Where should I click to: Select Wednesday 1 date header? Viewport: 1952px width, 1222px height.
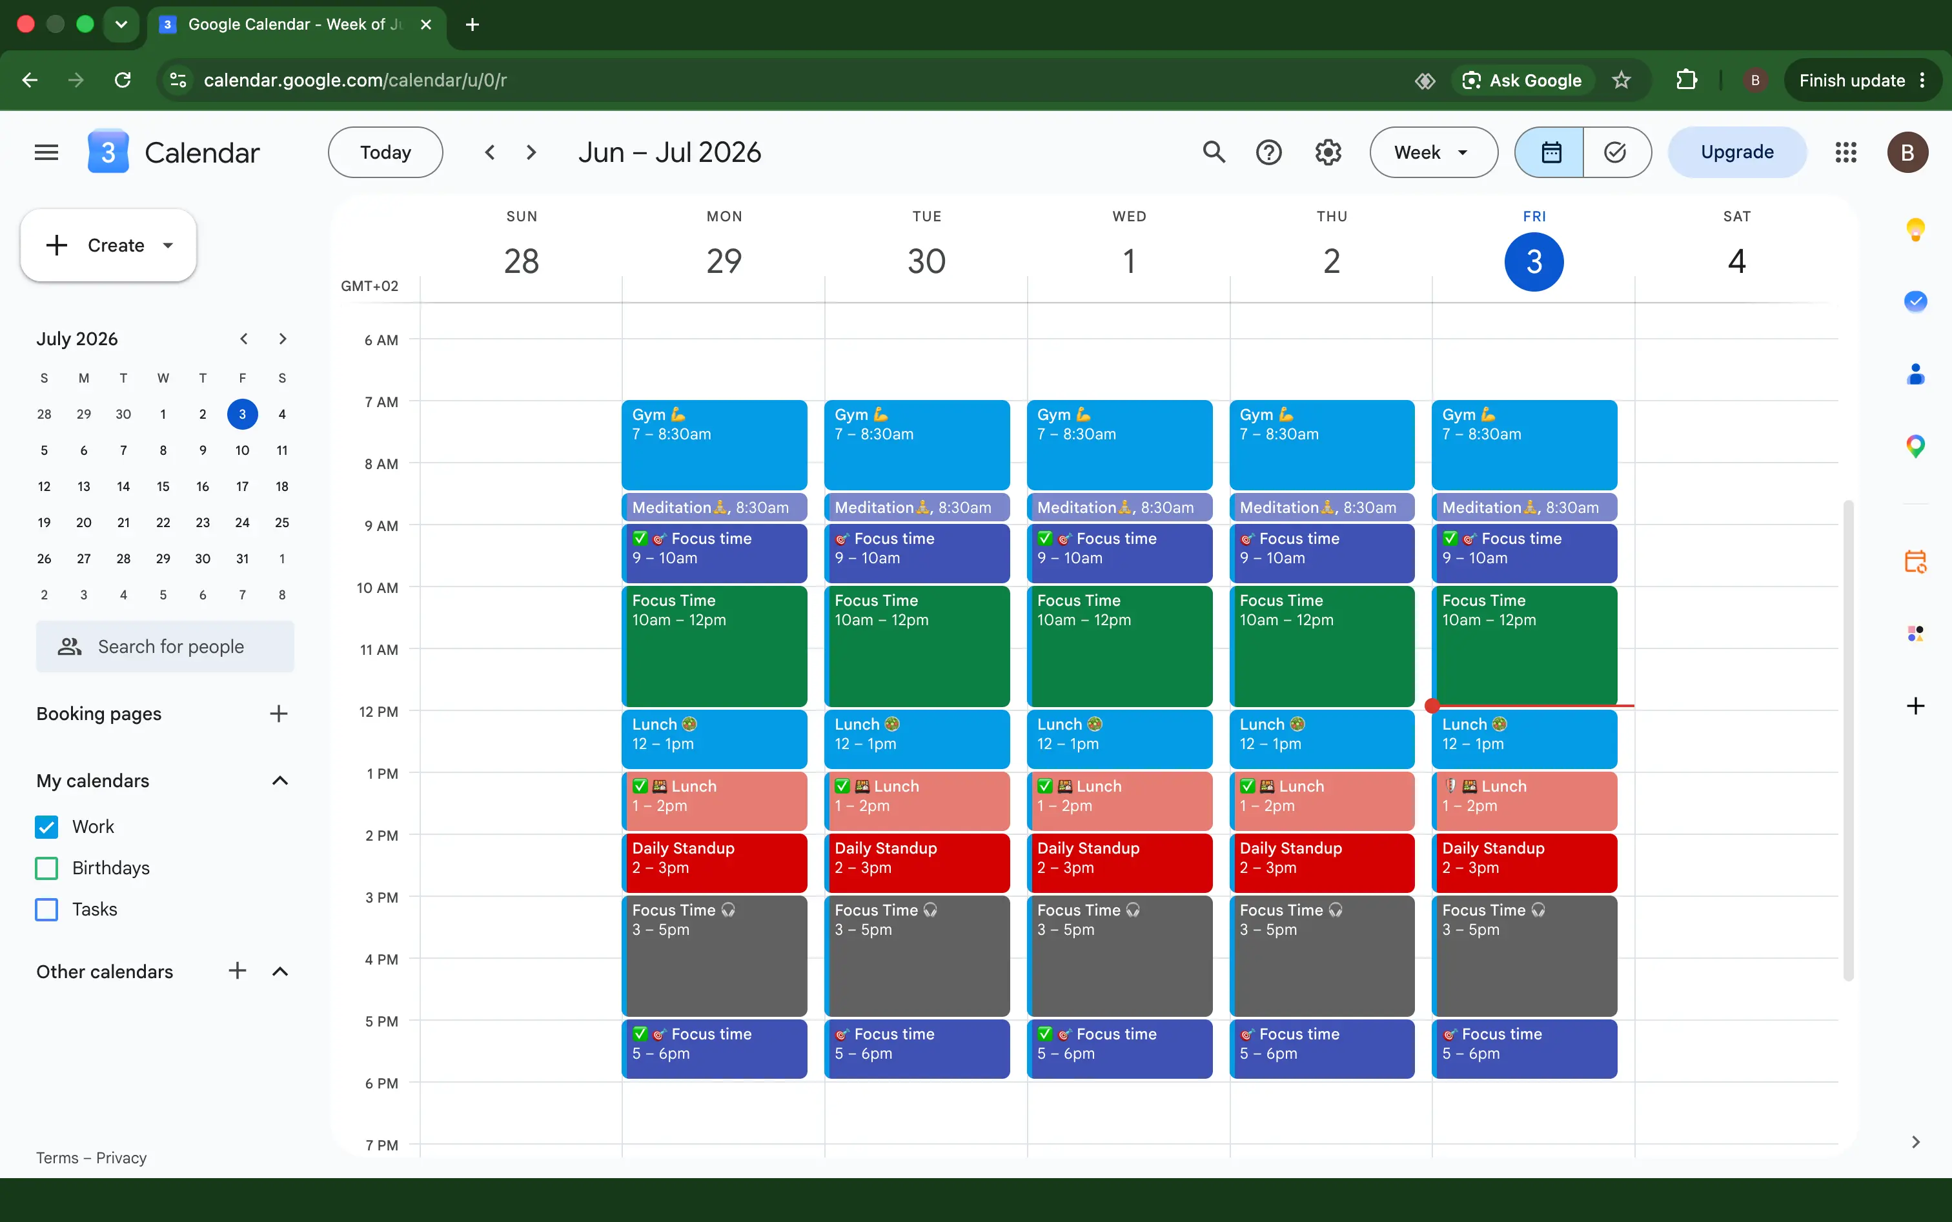click(1129, 261)
